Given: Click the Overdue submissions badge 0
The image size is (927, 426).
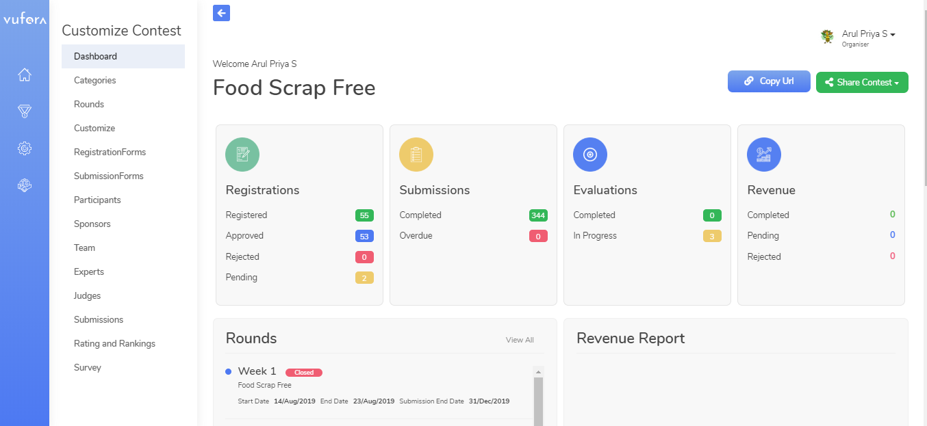Looking at the screenshot, I should 538,237.
